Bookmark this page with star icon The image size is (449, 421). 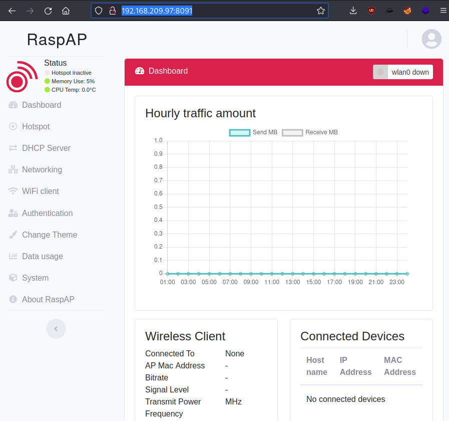[321, 11]
